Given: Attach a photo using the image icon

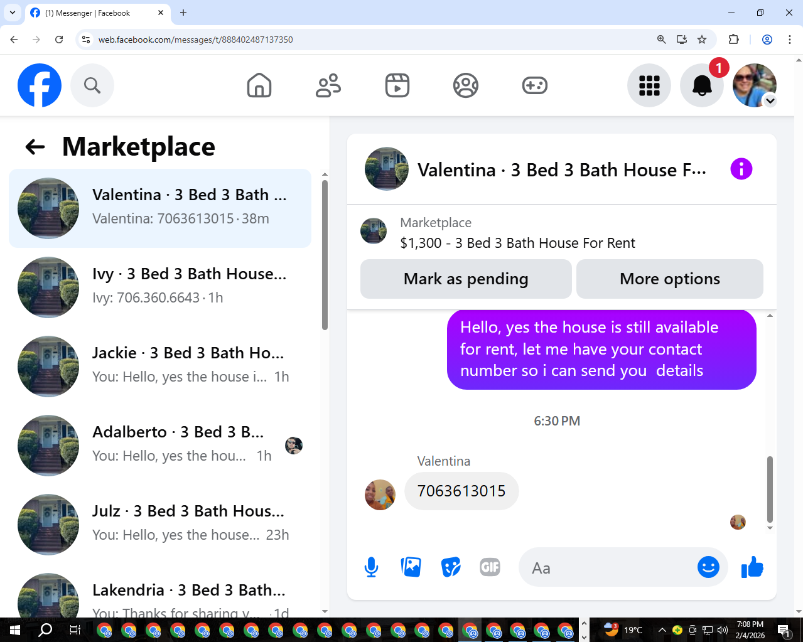Looking at the screenshot, I should point(411,567).
